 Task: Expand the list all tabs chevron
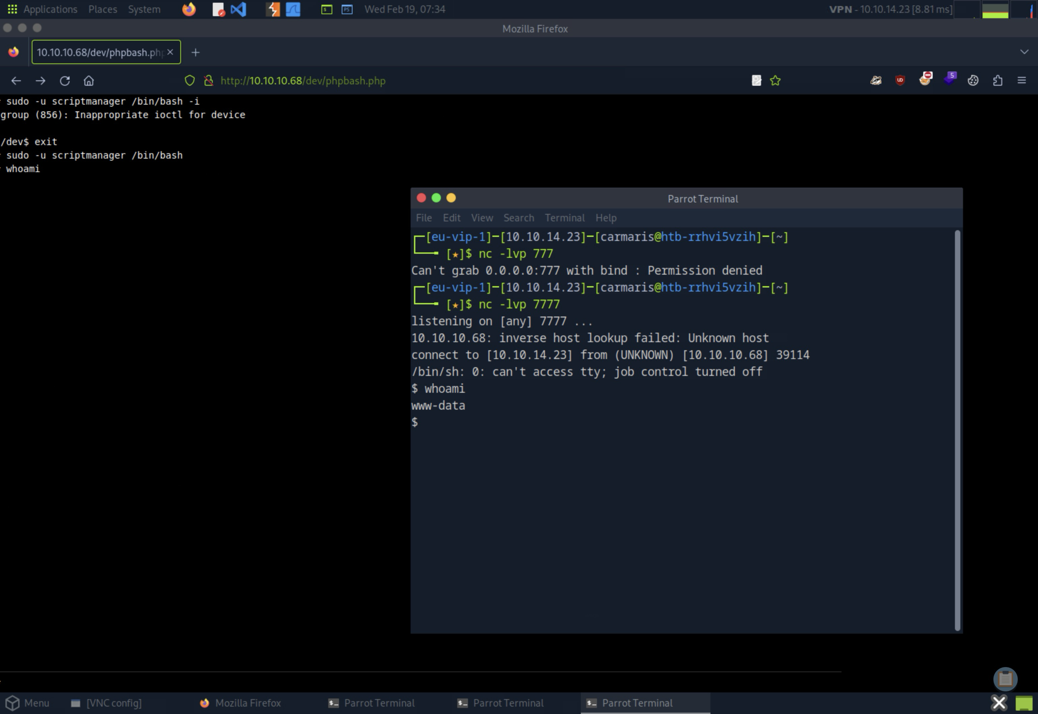(x=1024, y=52)
